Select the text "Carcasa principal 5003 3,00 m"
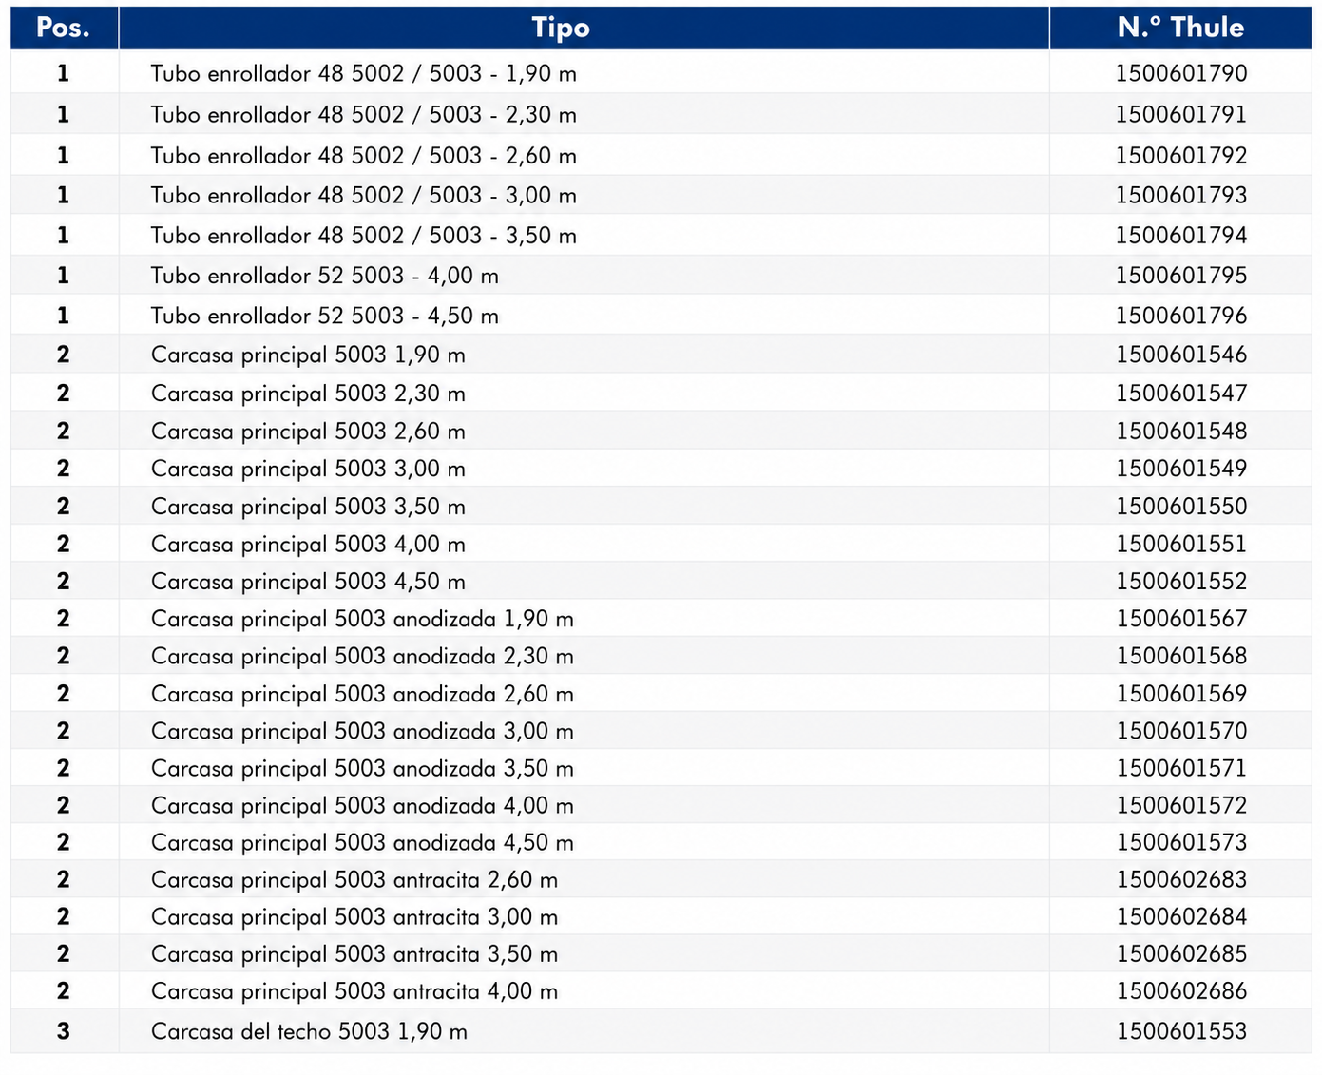Viewport: 1322px width, 1075px height. point(308,469)
